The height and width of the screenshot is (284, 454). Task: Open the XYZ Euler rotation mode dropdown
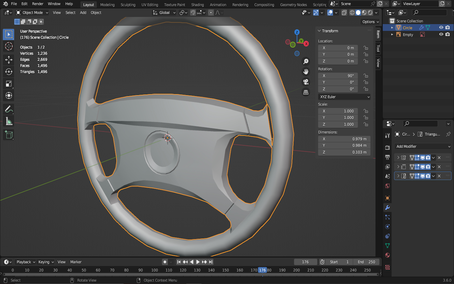344,97
